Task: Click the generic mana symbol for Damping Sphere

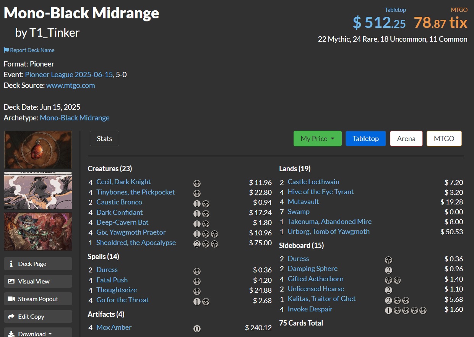Action: (388, 270)
